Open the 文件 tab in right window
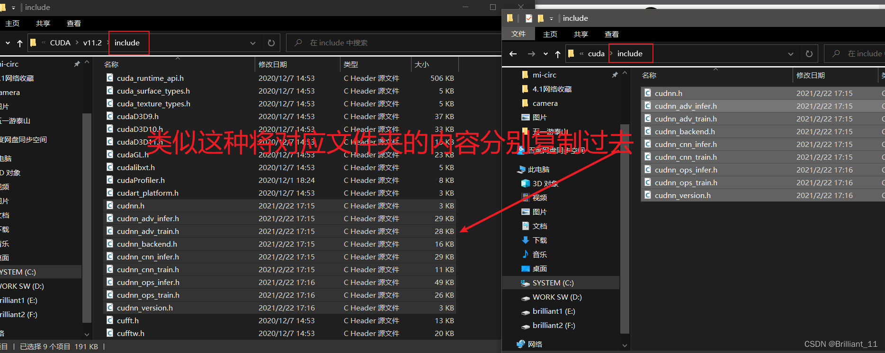This screenshot has height=353, width=885. (x=518, y=34)
